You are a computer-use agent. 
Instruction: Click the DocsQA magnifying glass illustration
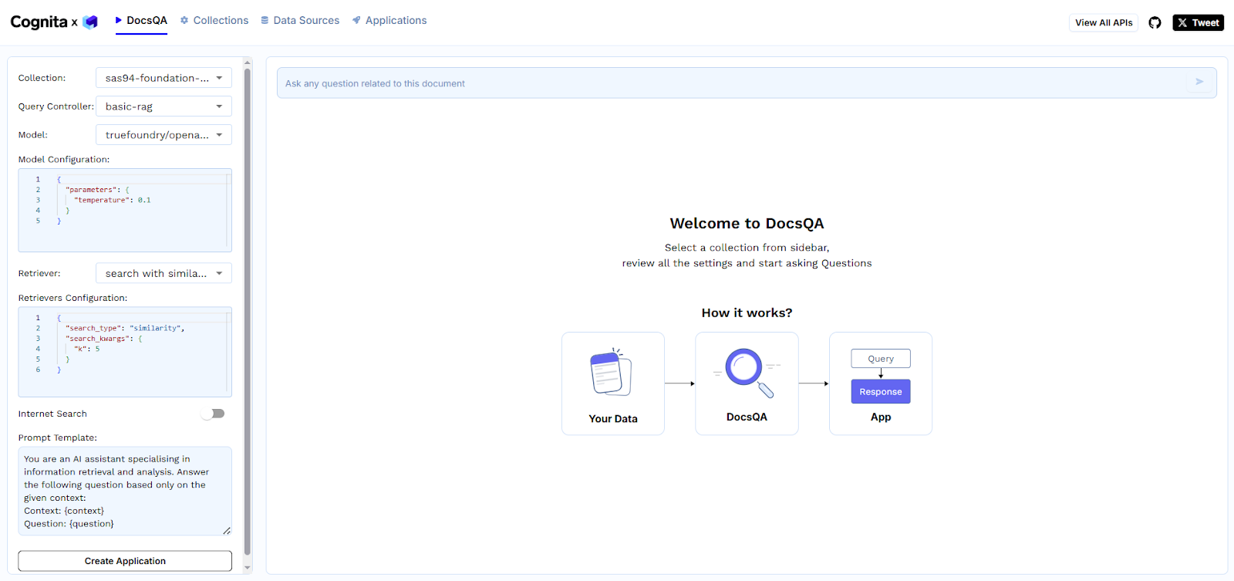pyautogui.click(x=747, y=372)
